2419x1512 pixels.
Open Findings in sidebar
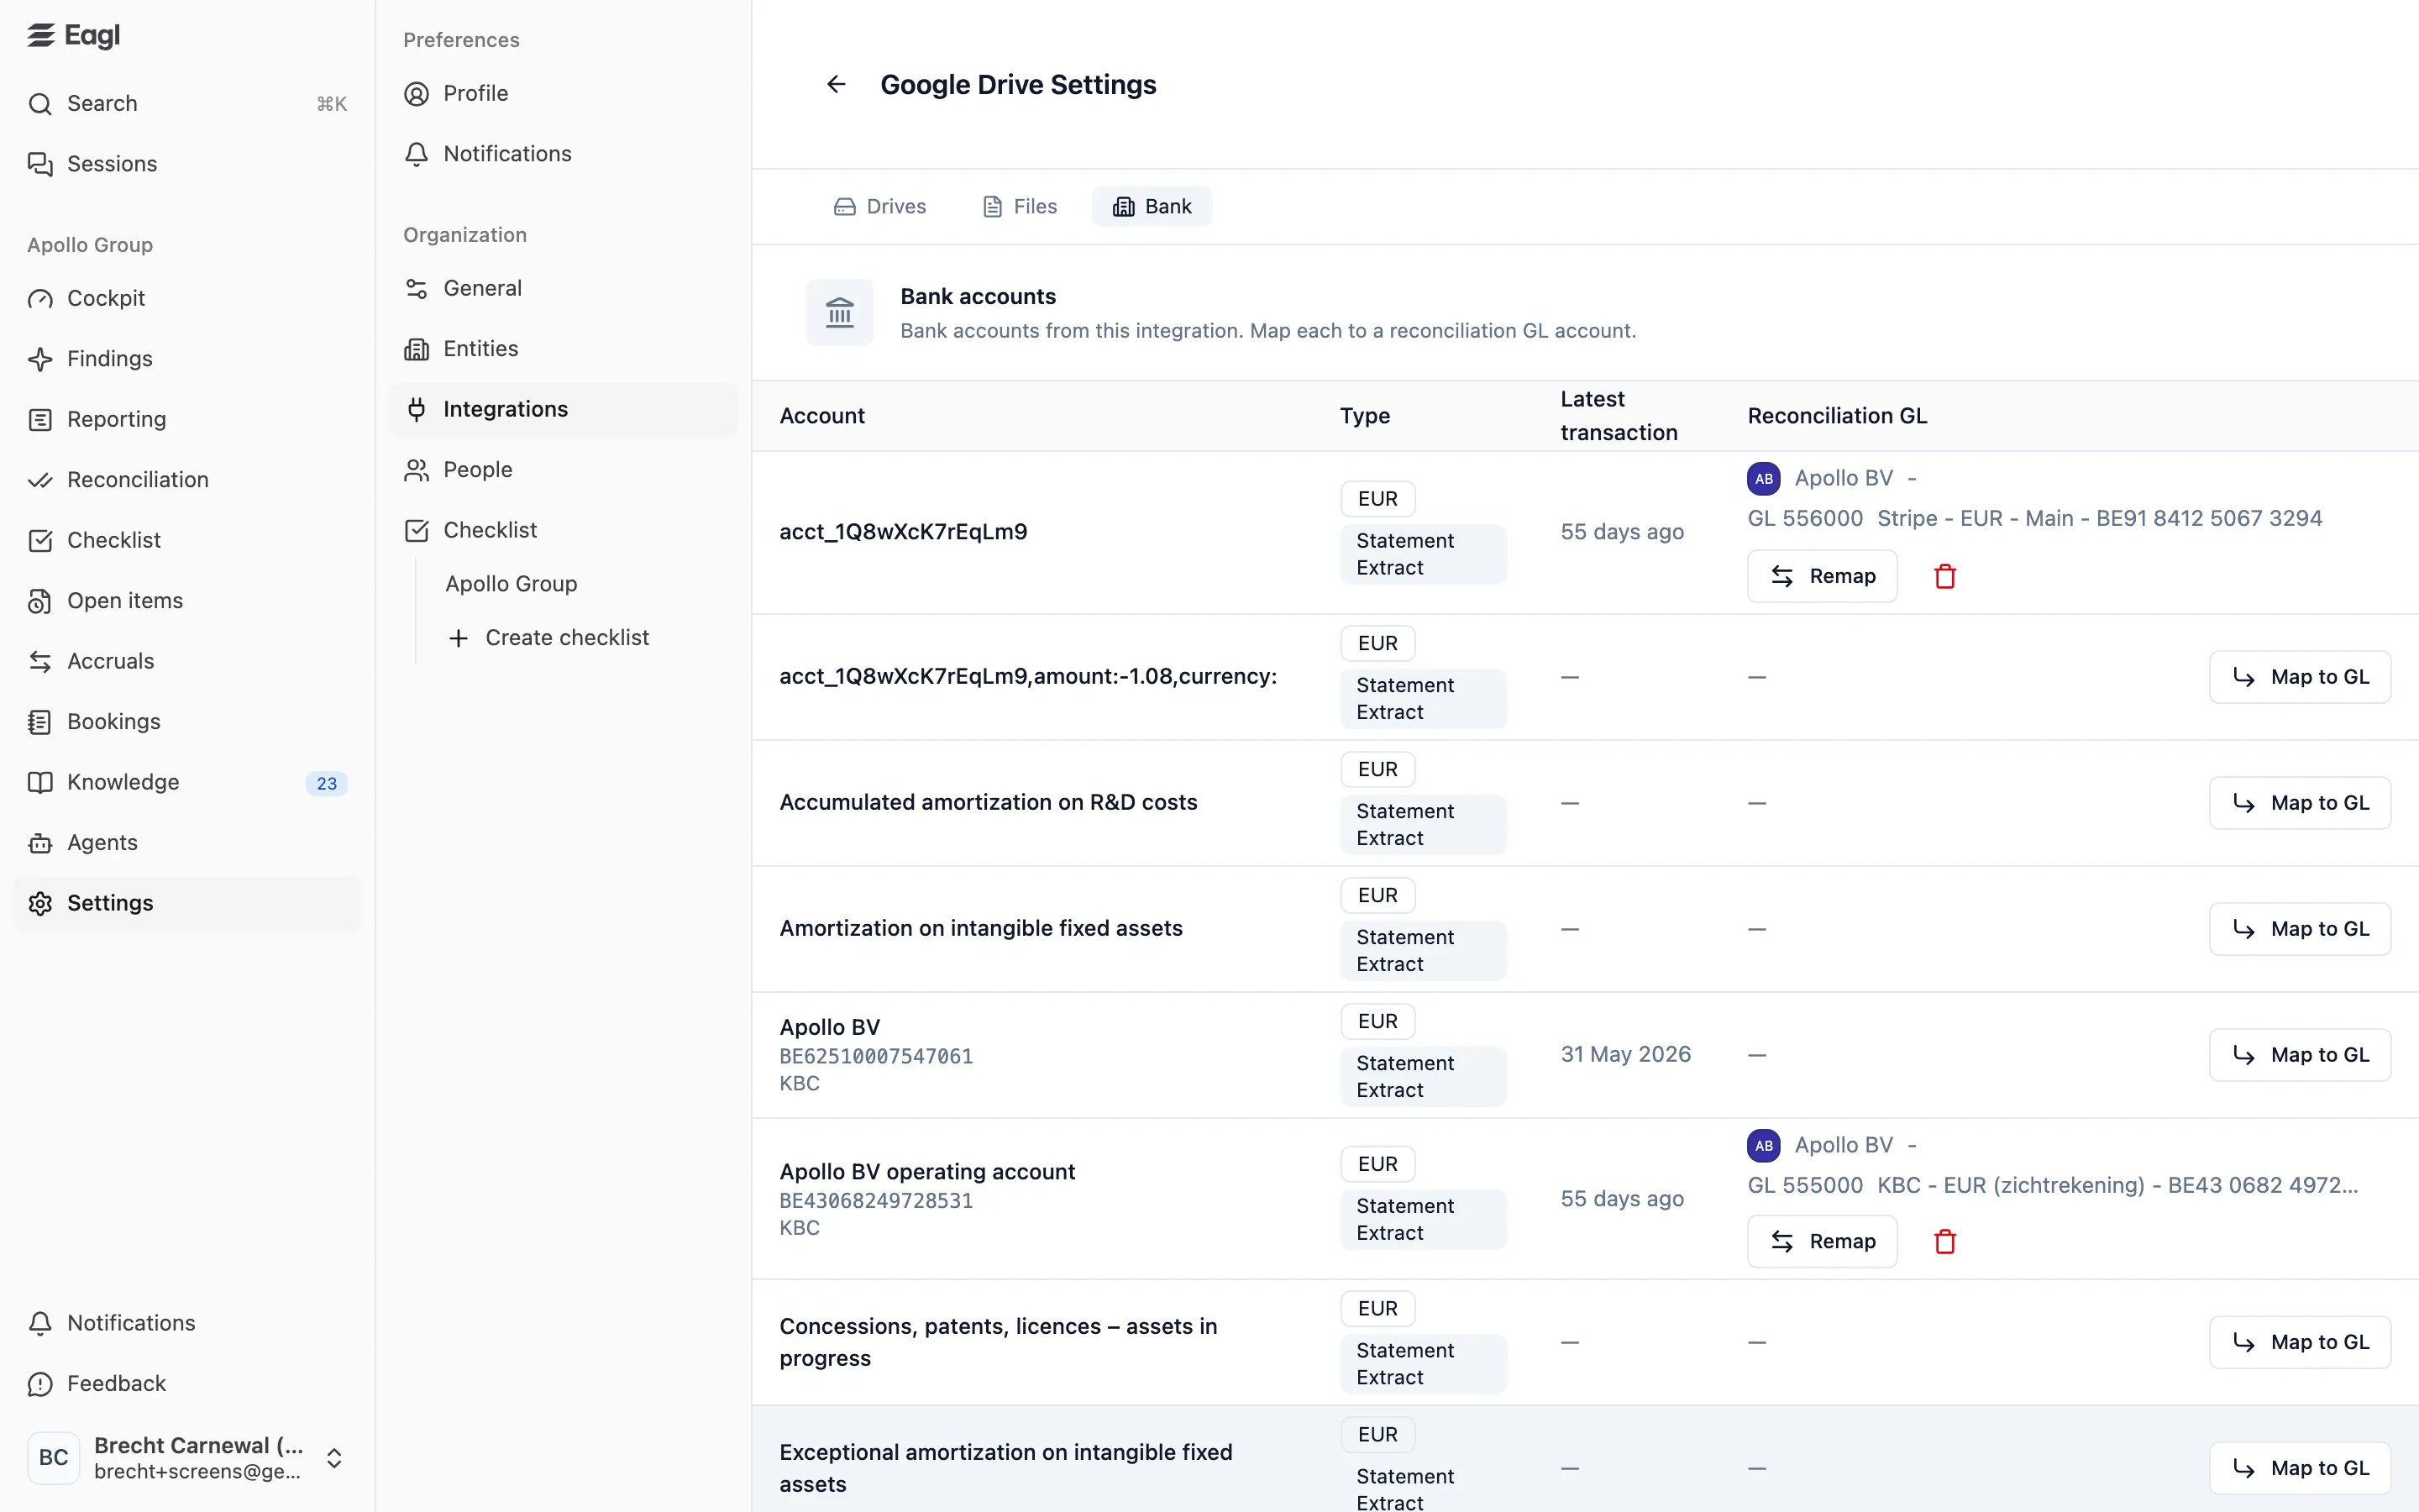pyautogui.click(x=187, y=359)
